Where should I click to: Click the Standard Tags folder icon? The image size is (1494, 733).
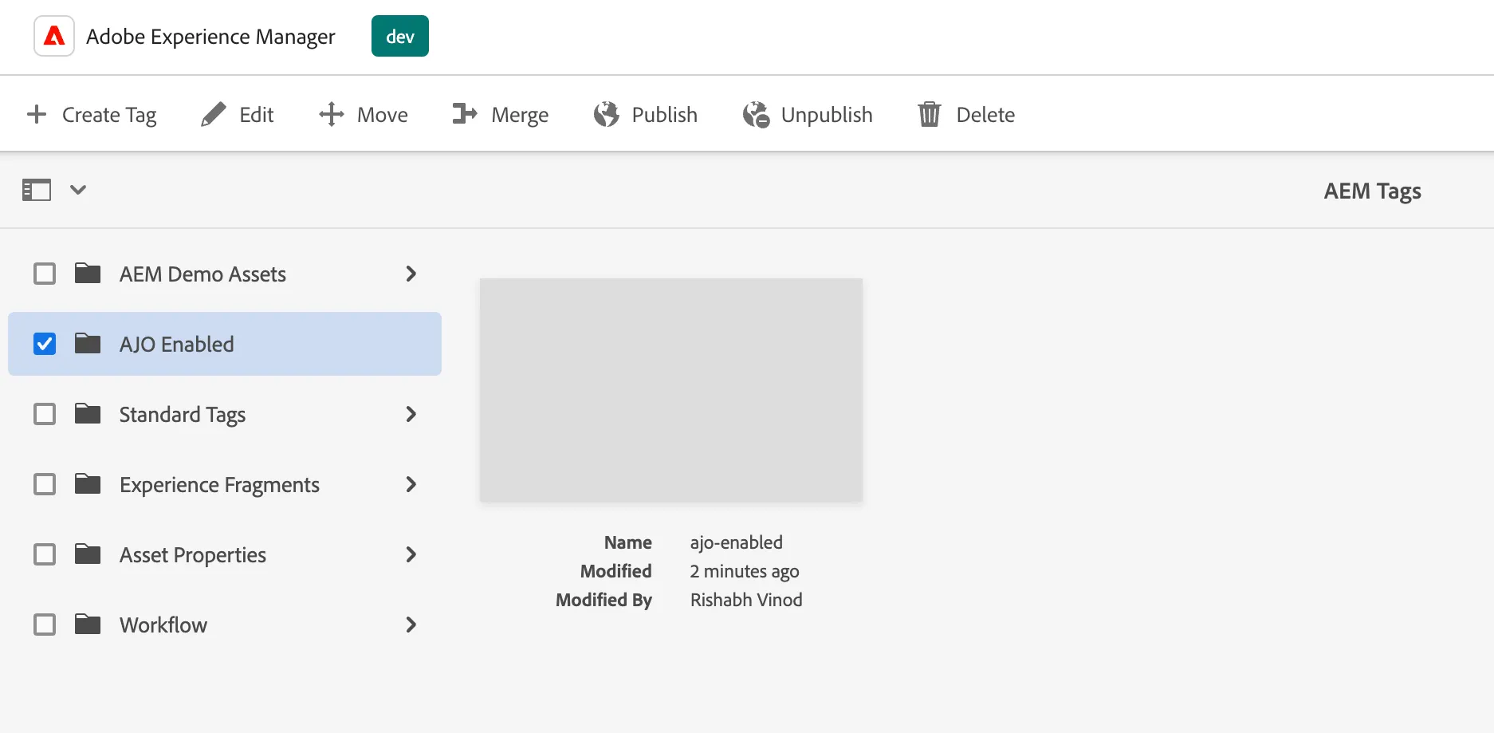pos(88,414)
